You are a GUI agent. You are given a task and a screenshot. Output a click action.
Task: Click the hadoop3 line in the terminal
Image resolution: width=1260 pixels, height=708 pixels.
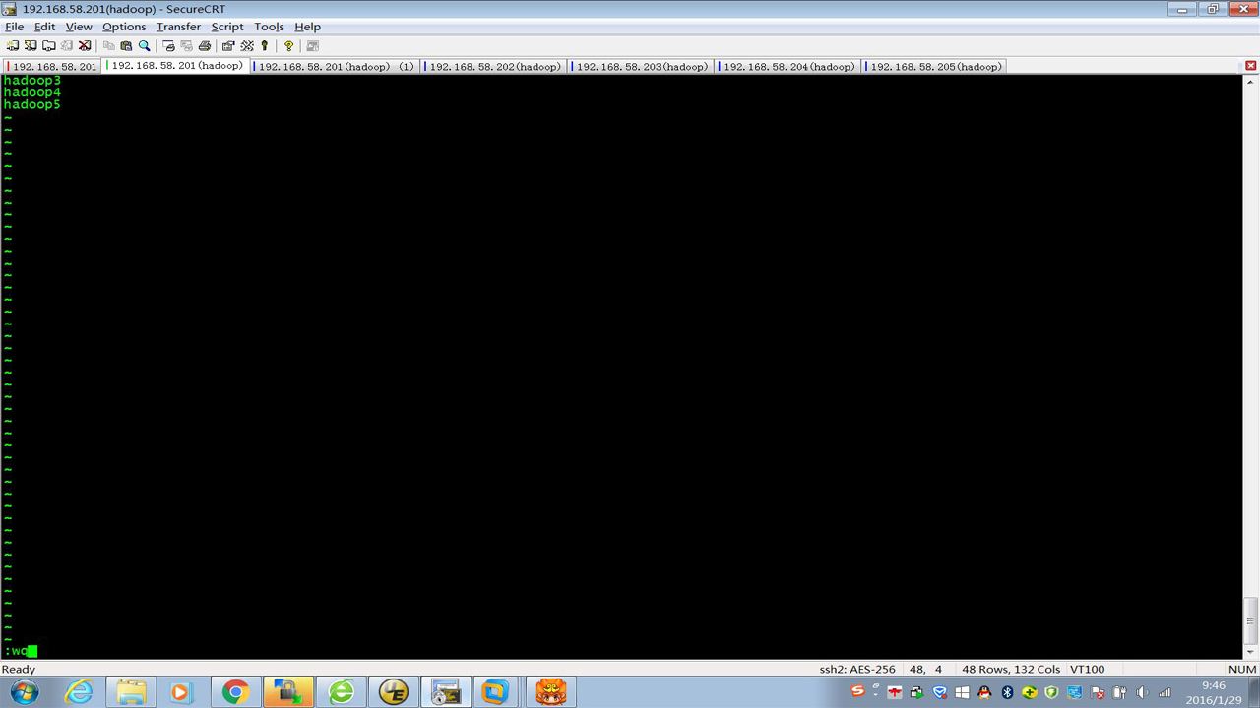[x=32, y=80]
